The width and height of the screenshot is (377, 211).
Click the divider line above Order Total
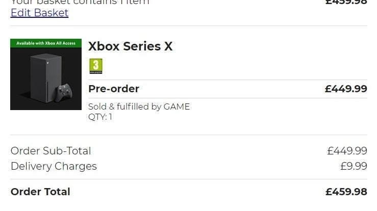tap(189, 179)
